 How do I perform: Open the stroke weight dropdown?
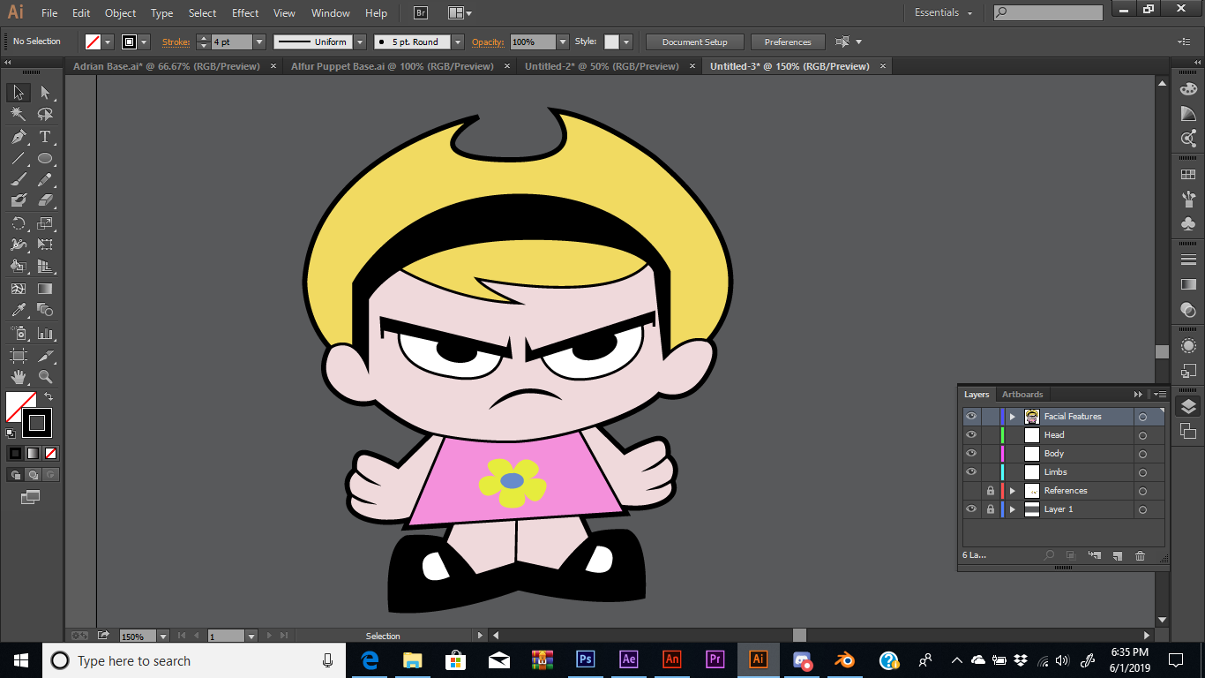click(259, 41)
